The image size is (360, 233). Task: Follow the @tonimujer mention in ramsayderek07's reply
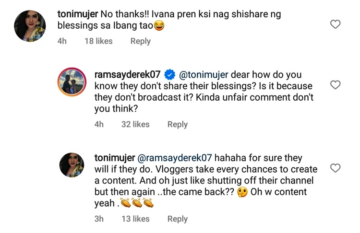click(204, 74)
